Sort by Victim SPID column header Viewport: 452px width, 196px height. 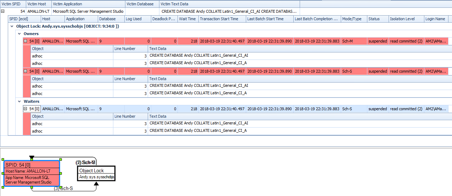click(x=13, y=4)
